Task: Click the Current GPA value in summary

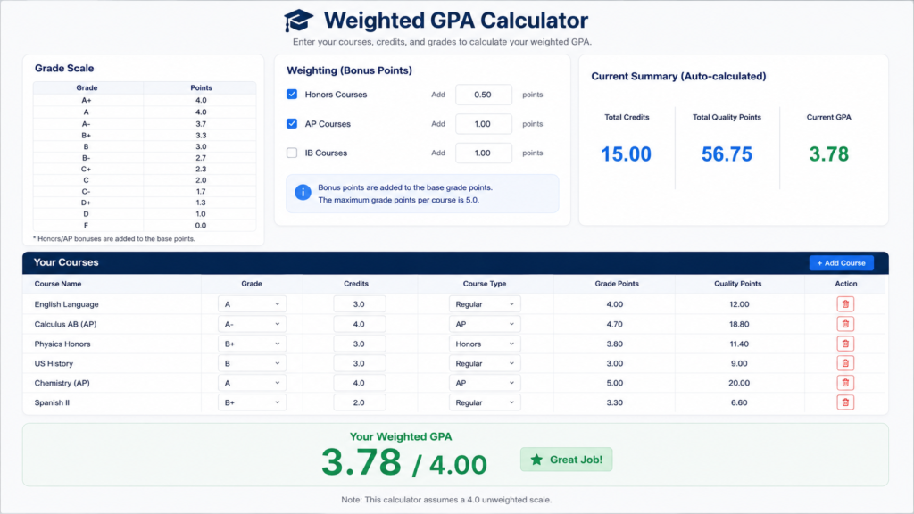Action: pyautogui.click(x=829, y=153)
